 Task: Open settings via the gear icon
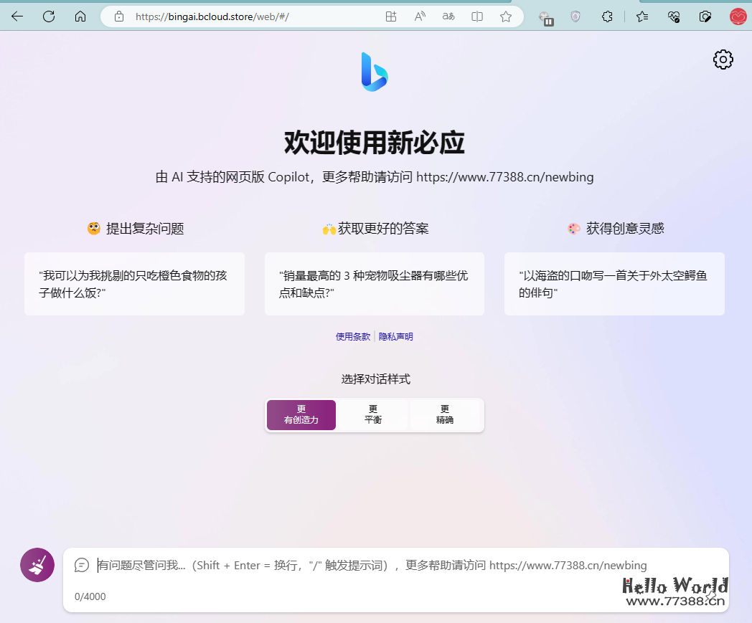723,60
